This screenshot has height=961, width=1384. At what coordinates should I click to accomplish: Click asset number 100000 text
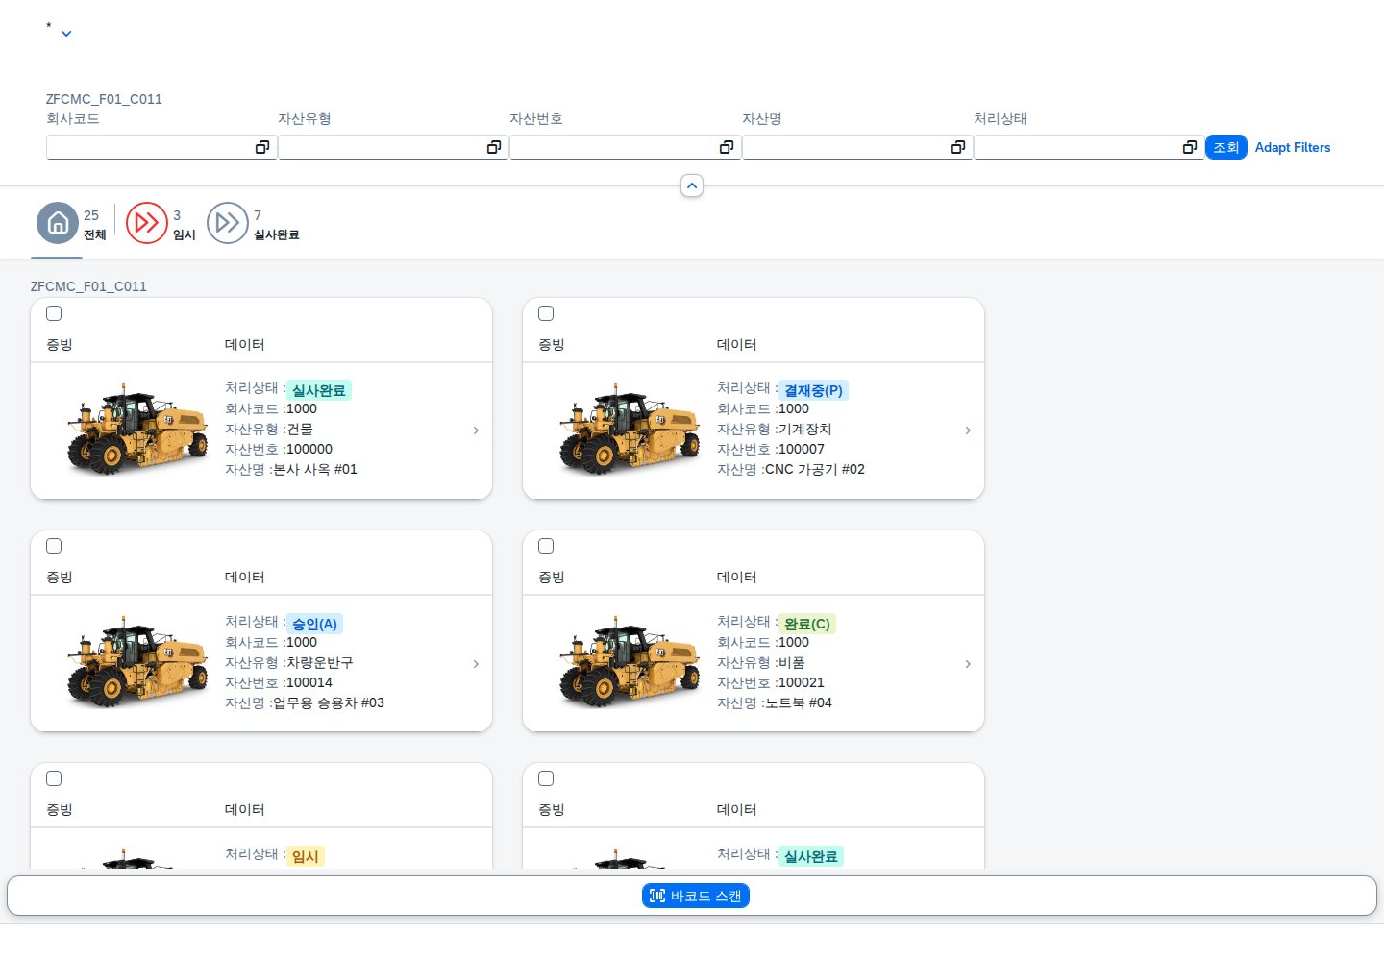pyautogui.click(x=309, y=449)
